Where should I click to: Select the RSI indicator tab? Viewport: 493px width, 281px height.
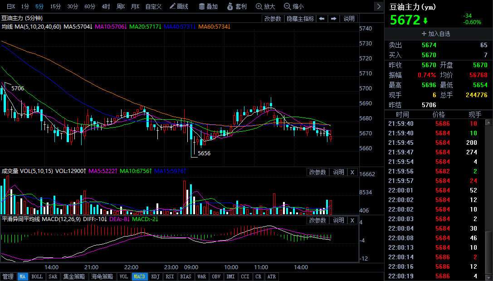click(170, 276)
